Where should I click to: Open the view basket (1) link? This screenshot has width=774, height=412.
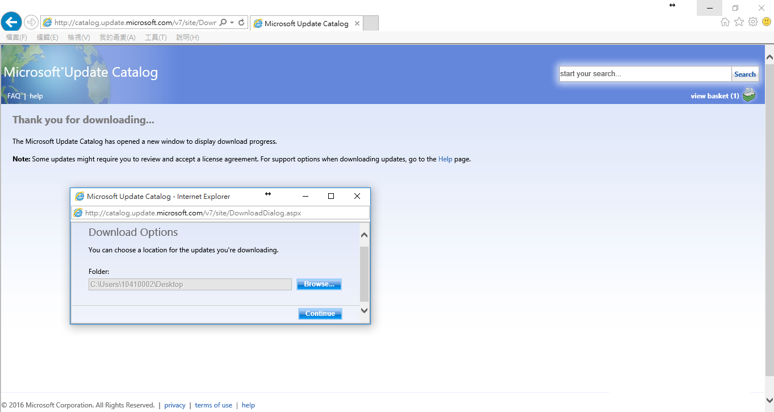(715, 96)
